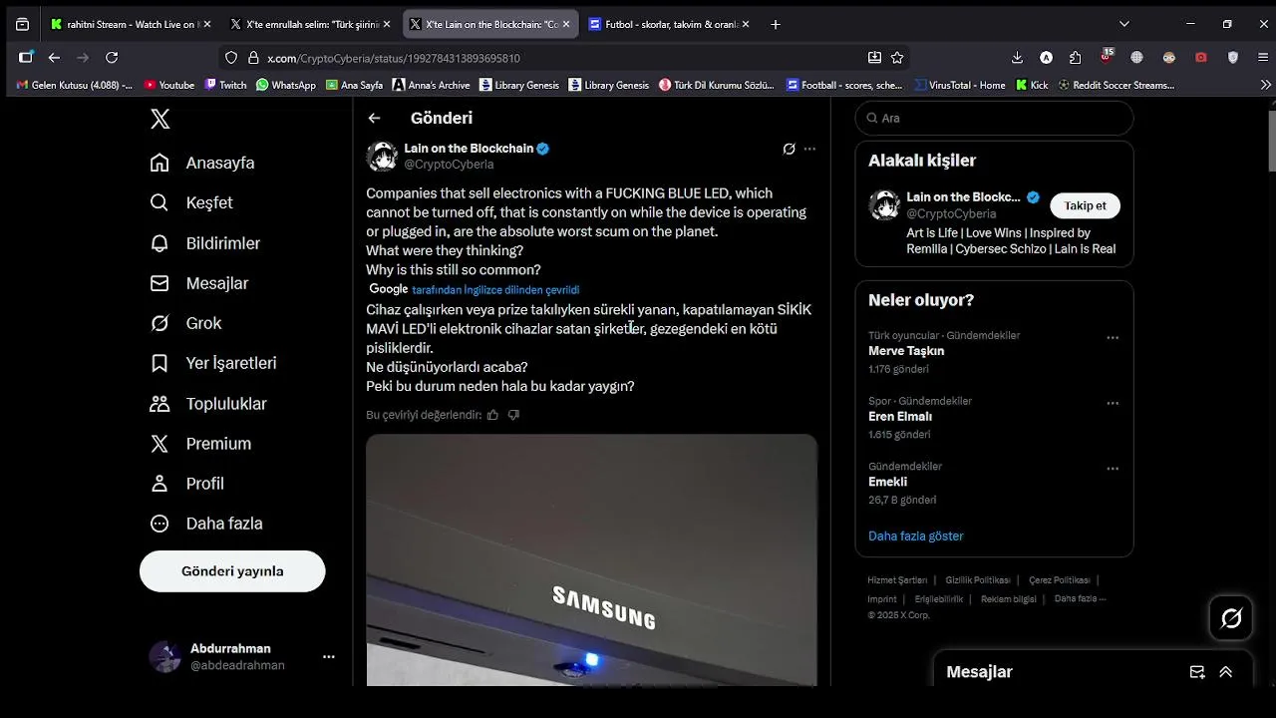Open the Samsung LED photo
Image resolution: width=1276 pixels, height=718 pixels.
pos(591,559)
